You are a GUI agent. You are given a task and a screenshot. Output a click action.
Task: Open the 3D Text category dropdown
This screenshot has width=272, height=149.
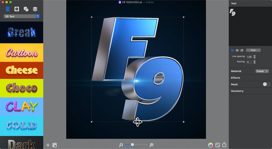tap(22, 16)
